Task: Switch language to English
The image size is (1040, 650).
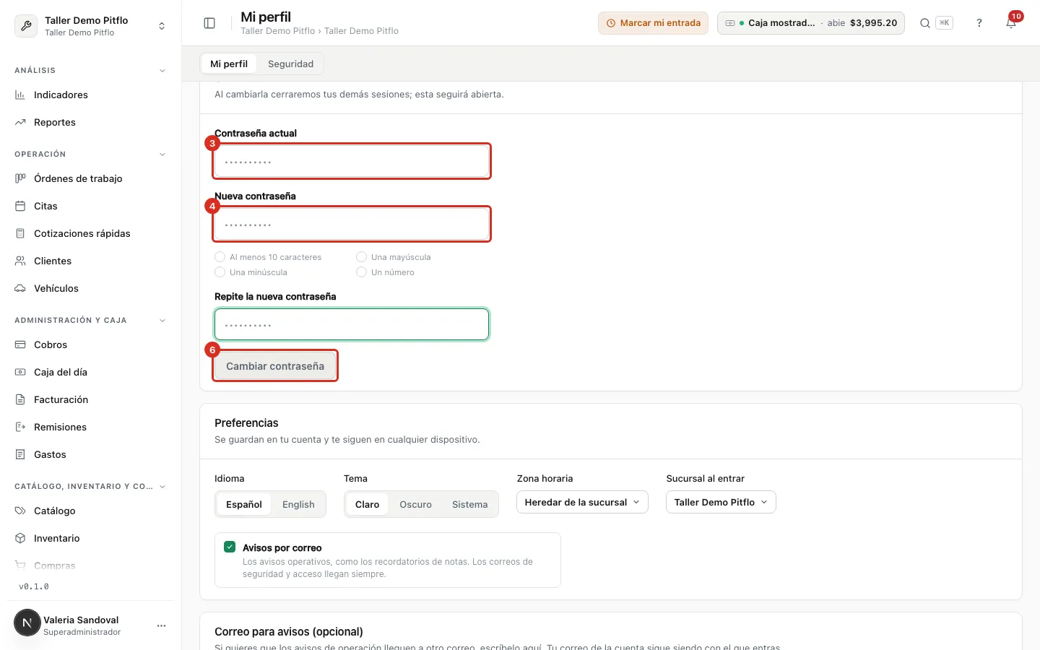Action: pos(298,504)
